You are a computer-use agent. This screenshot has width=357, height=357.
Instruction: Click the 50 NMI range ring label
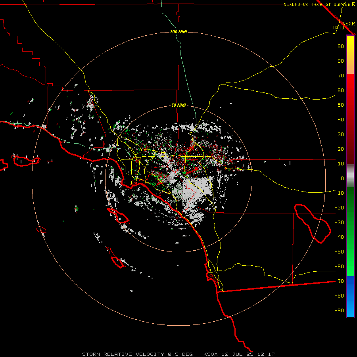tap(178, 105)
